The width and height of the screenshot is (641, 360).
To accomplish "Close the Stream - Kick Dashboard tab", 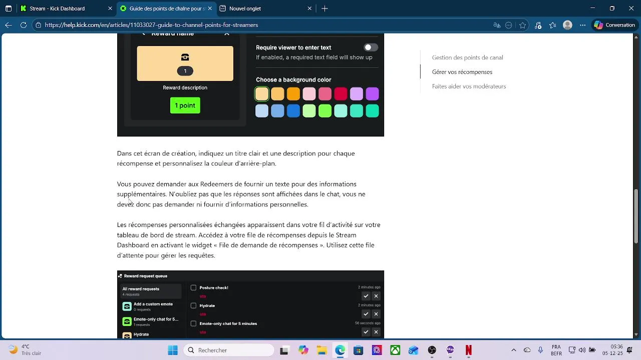I will pos(110,8).
